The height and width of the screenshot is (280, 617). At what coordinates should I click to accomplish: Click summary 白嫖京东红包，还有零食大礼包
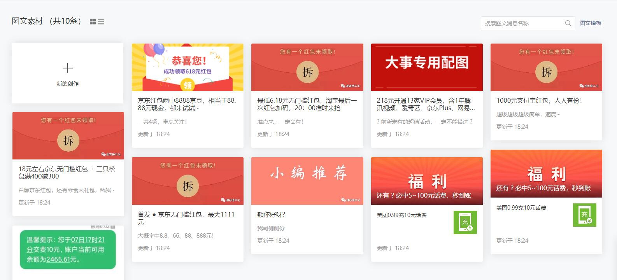click(67, 190)
